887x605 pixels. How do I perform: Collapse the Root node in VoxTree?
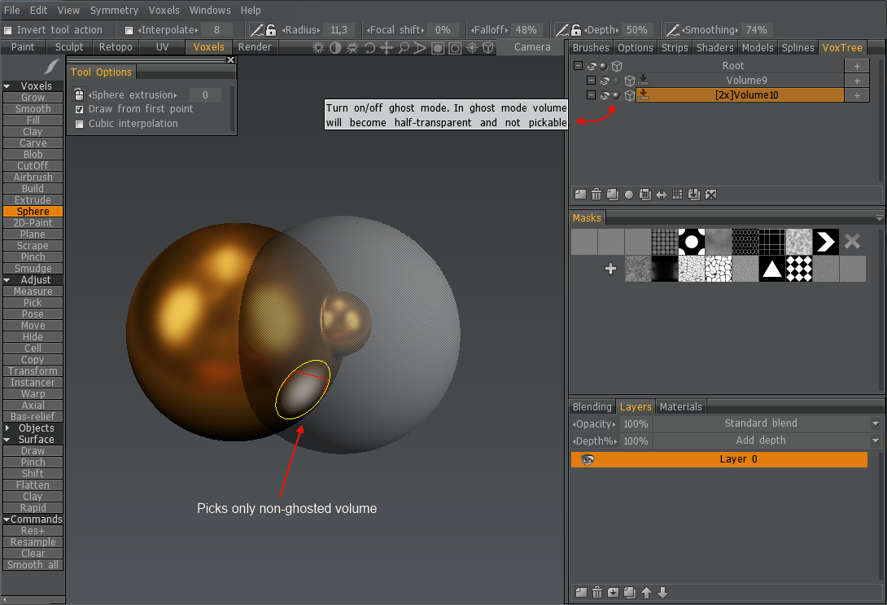pyautogui.click(x=578, y=66)
